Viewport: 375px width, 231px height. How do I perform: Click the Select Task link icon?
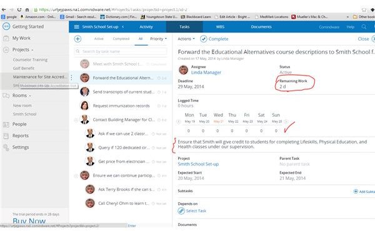coord(181,210)
